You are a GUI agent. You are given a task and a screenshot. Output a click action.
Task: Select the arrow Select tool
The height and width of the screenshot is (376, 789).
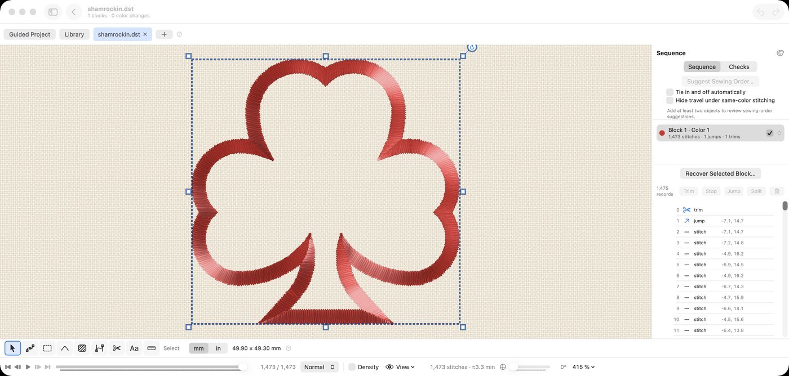[12, 348]
